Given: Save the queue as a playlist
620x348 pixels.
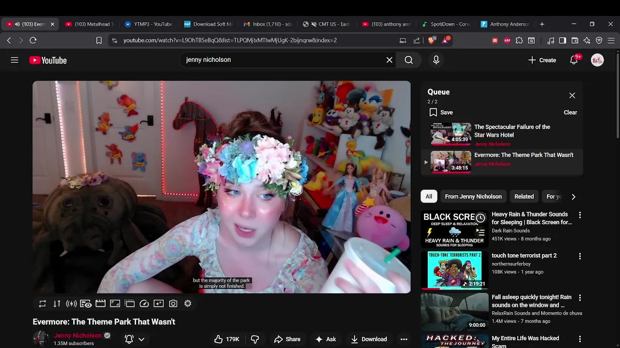Looking at the screenshot, I should point(441,112).
